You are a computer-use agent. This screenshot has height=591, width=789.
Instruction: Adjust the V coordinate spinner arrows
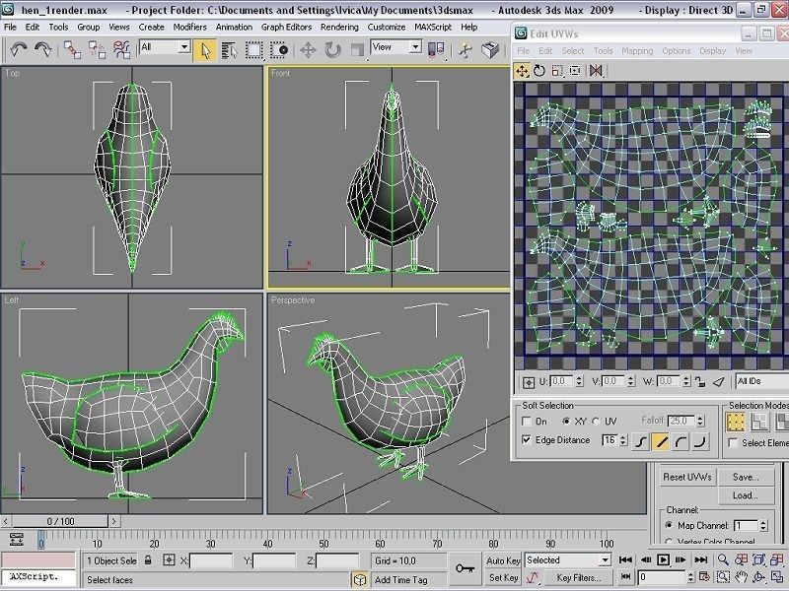click(630, 381)
